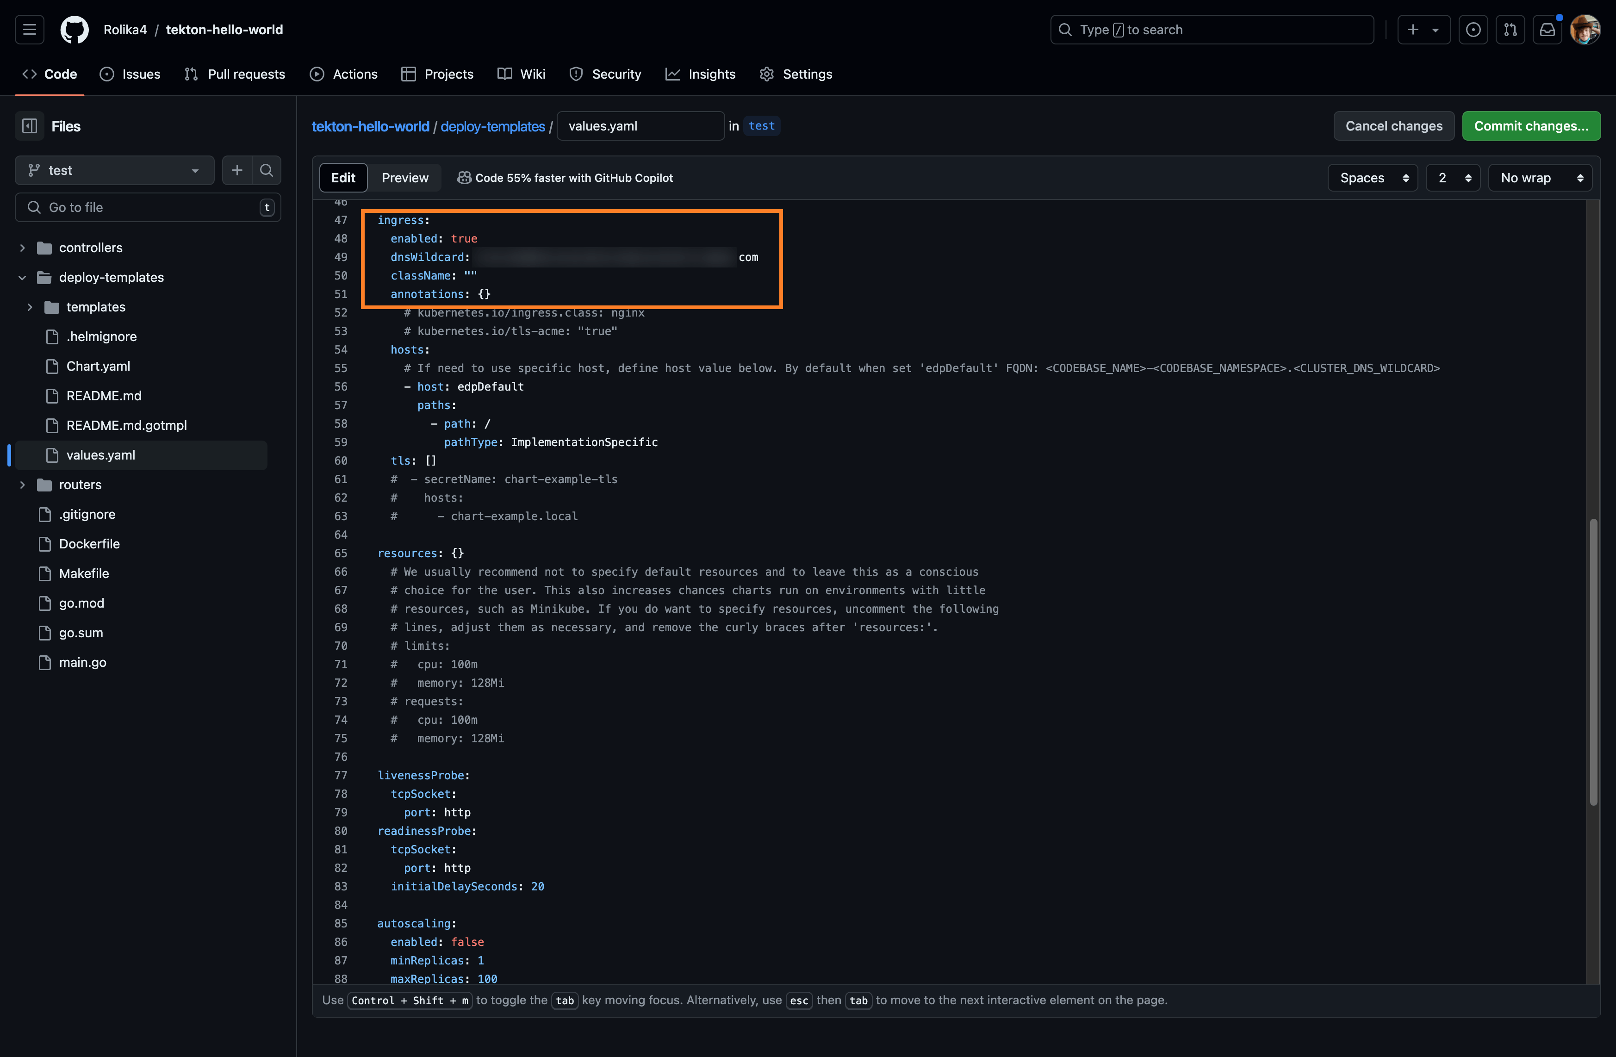Go to the Actions tab
This screenshot has width=1616, height=1057.
343,74
